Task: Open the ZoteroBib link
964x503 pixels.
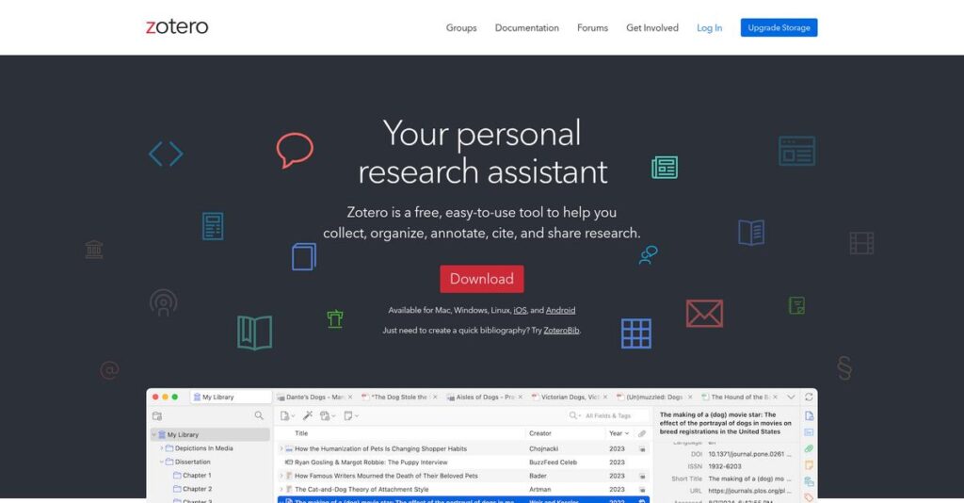Action: [x=561, y=331]
